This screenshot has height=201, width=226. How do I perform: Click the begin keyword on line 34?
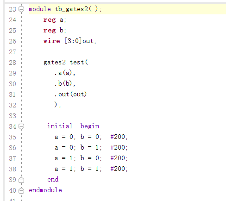coord(90,126)
